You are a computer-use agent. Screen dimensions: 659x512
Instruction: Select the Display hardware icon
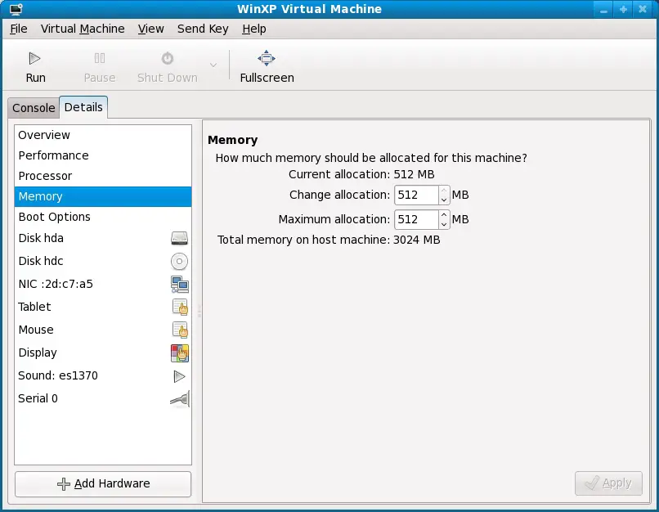179,353
